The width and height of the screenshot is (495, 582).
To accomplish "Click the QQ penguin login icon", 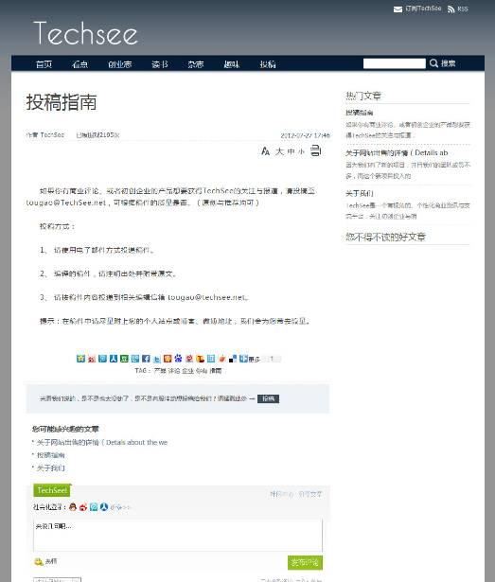I will 73,507.
